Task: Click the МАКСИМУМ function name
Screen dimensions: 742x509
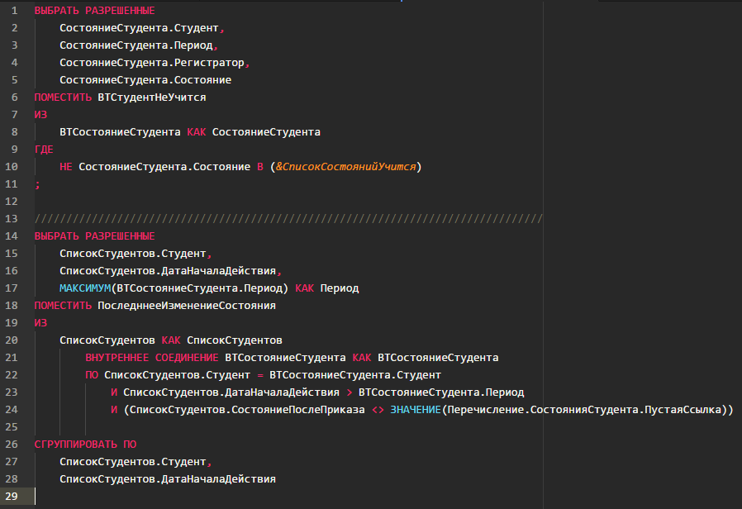Action: click(85, 288)
